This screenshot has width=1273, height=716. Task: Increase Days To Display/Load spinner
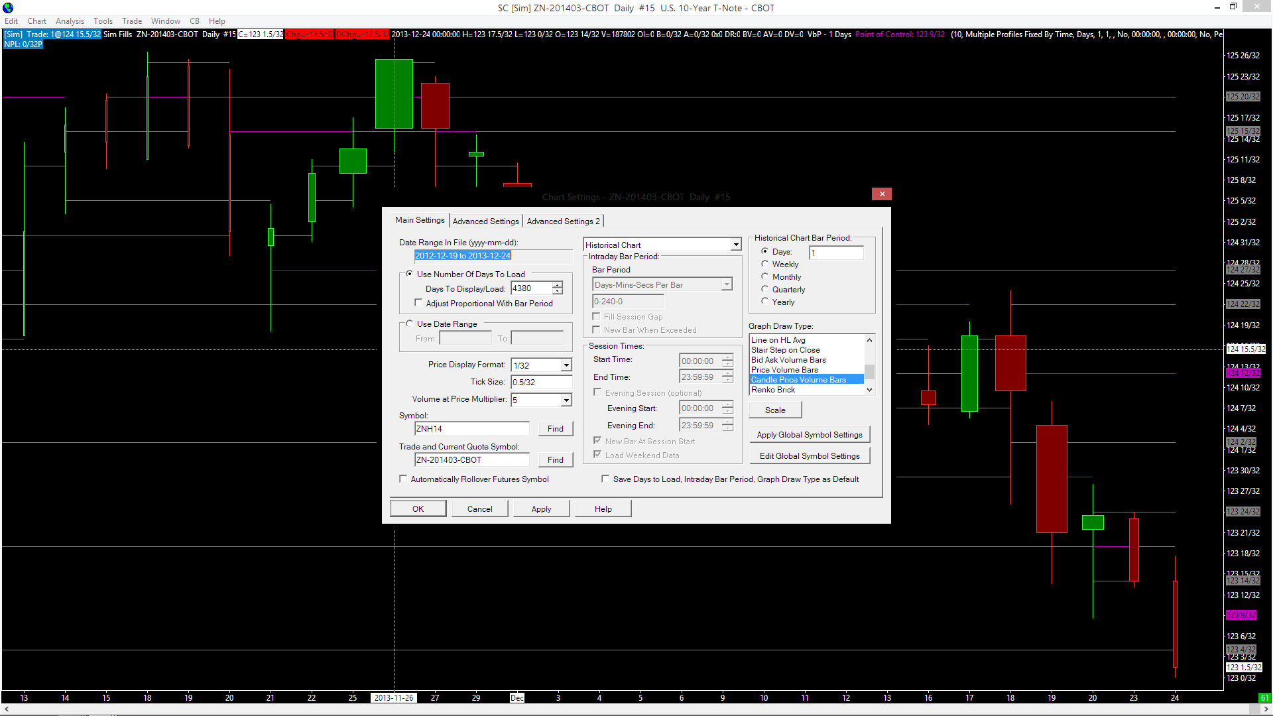tap(558, 284)
